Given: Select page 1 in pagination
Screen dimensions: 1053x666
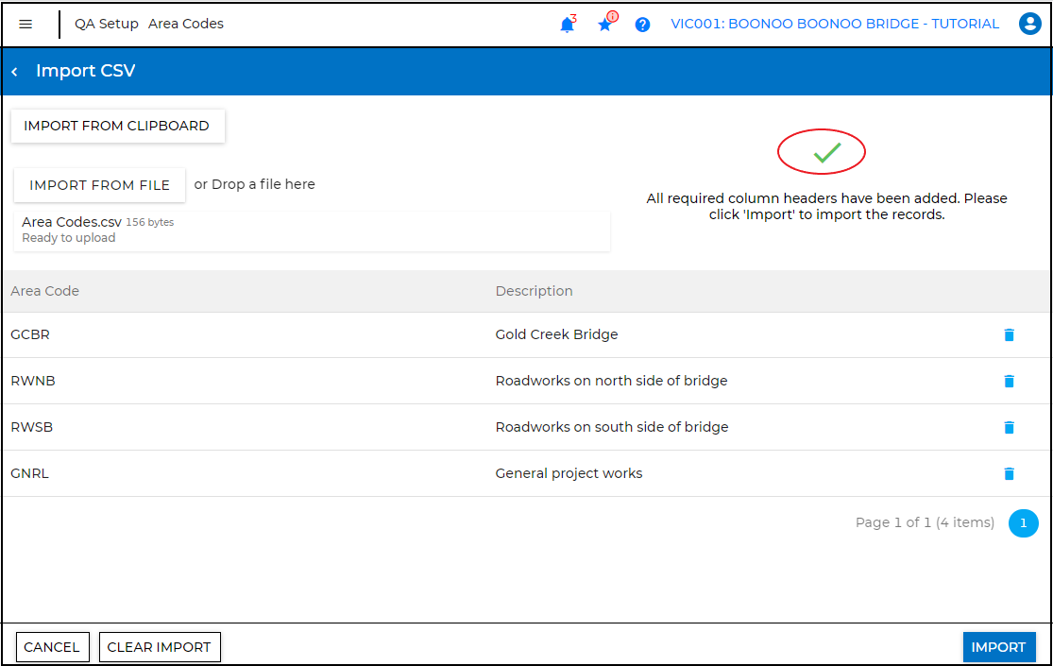Looking at the screenshot, I should coord(1023,522).
